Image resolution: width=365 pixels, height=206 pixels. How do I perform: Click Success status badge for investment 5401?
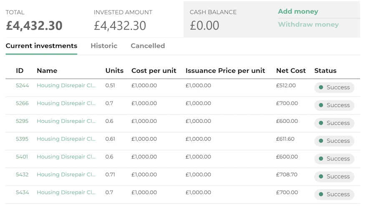click(x=334, y=159)
